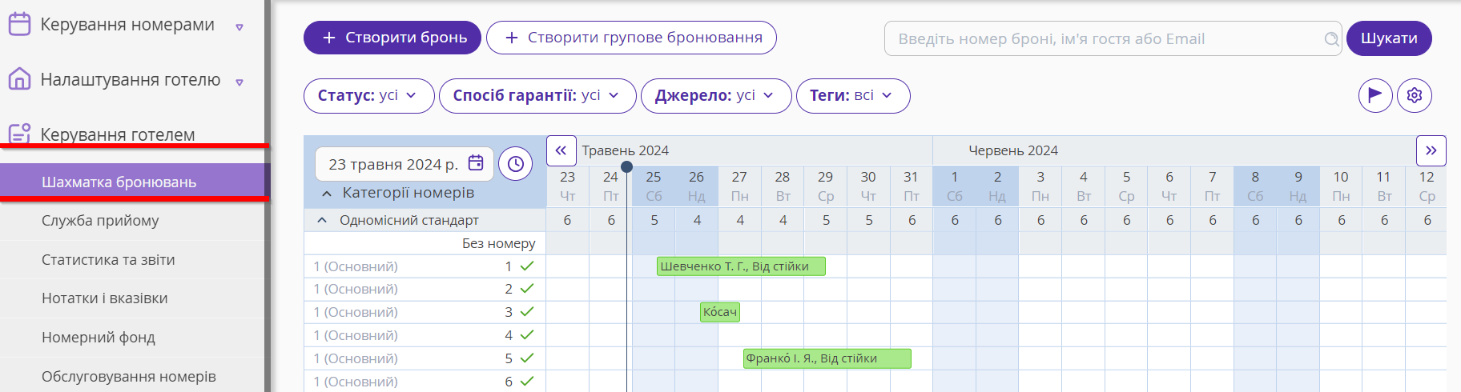Open the calendar date picker icon
The height and width of the screenshot is (392, 1461).
point(476,163)
